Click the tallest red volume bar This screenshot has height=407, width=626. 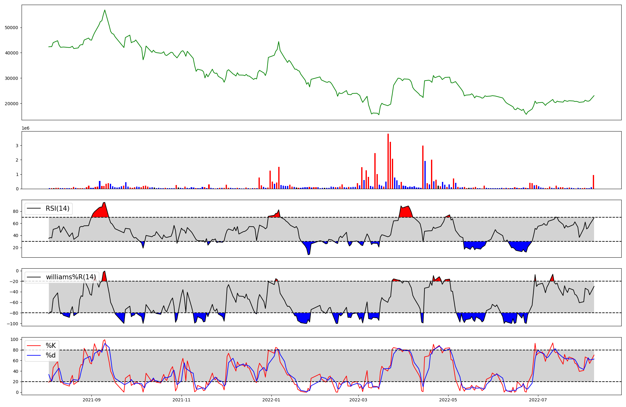click(388, 161)
